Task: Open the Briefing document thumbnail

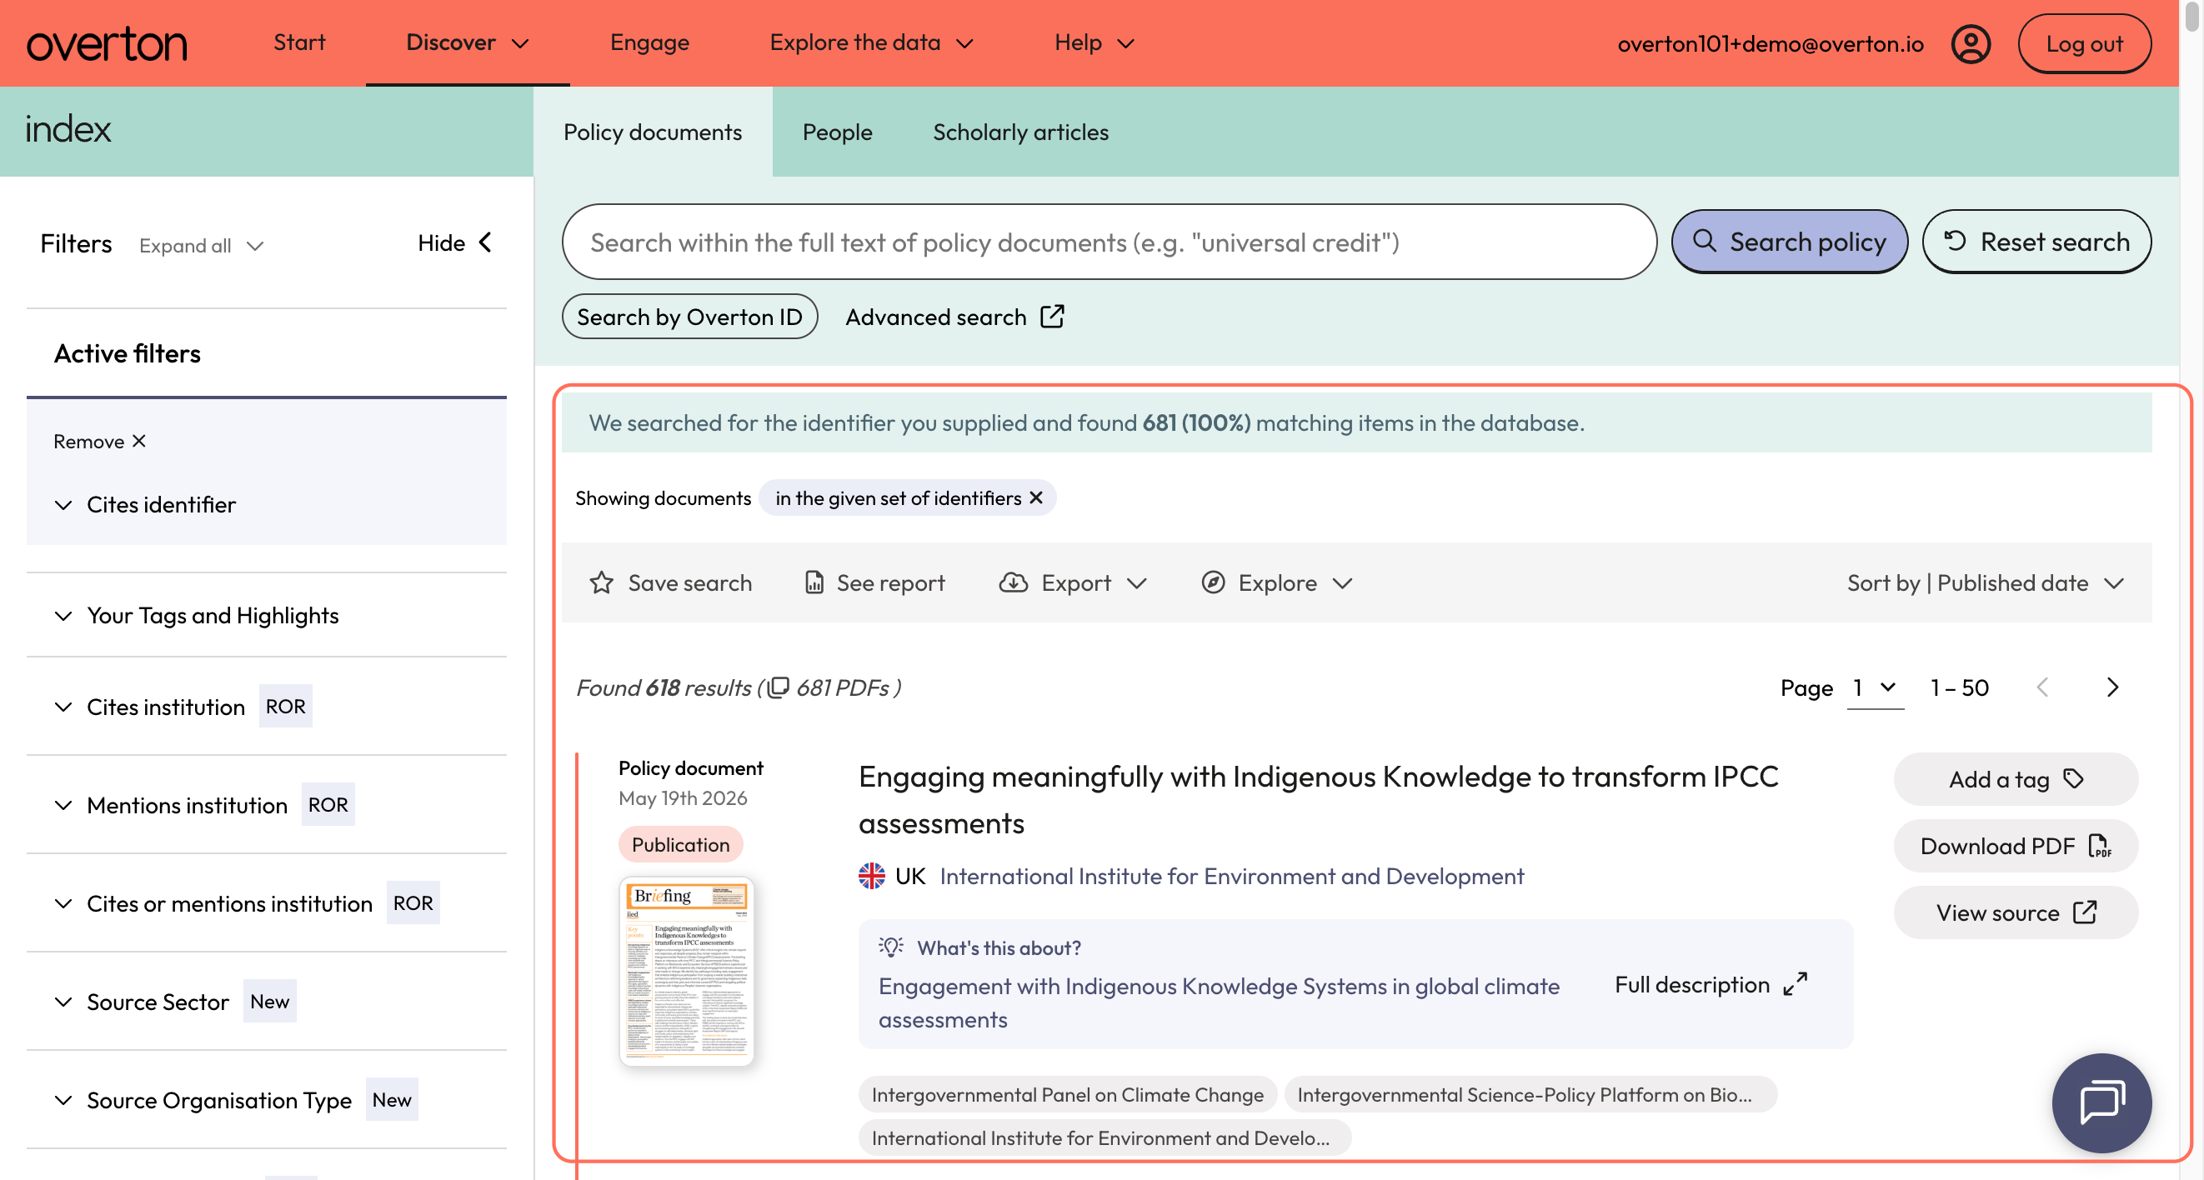Action: 686,971
